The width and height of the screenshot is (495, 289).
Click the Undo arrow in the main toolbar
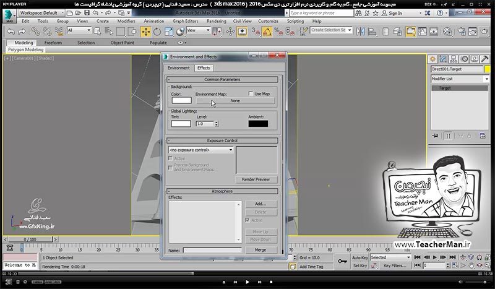11,32
